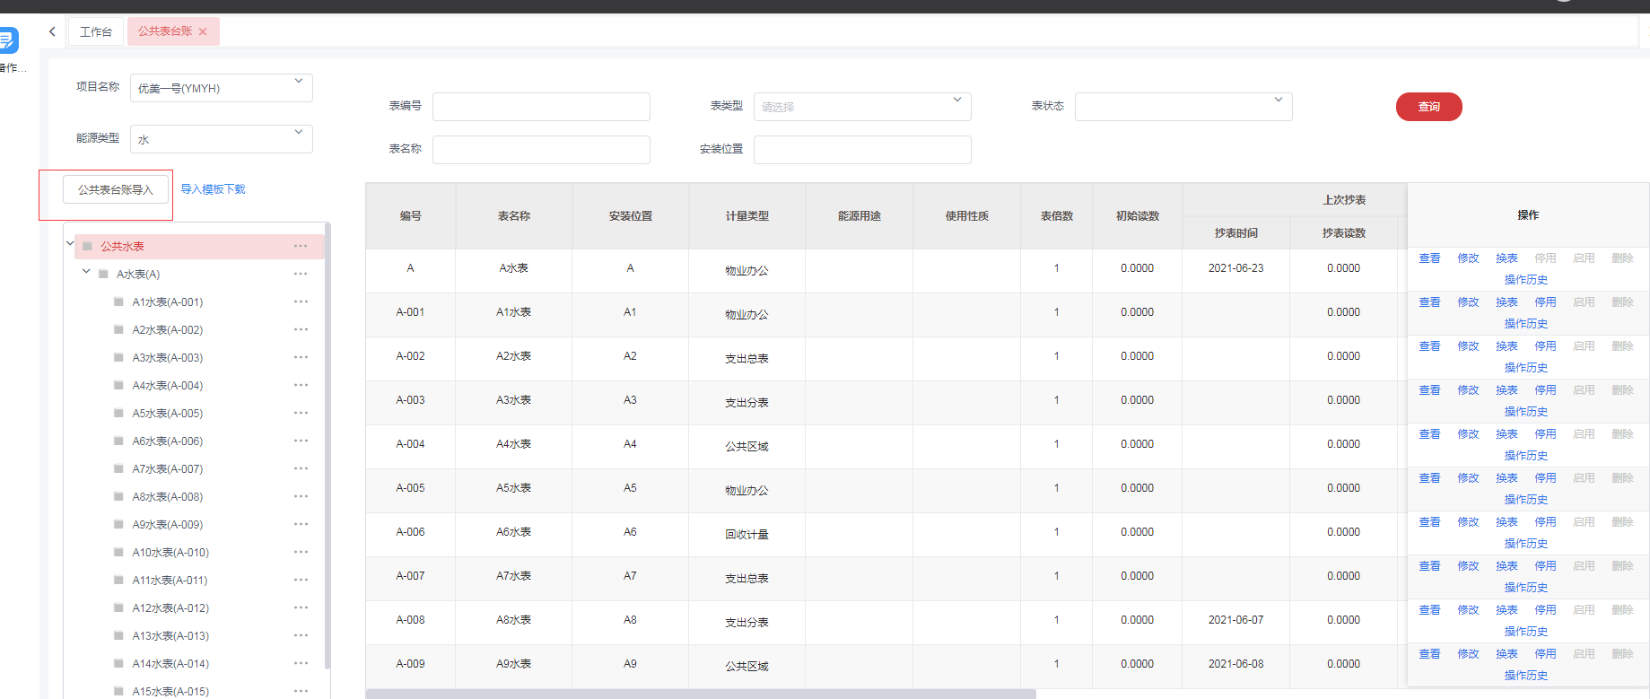Collapse the A水表(A) tree node arrow
The height and width of the screenshot is (699, 1650).
86,271
